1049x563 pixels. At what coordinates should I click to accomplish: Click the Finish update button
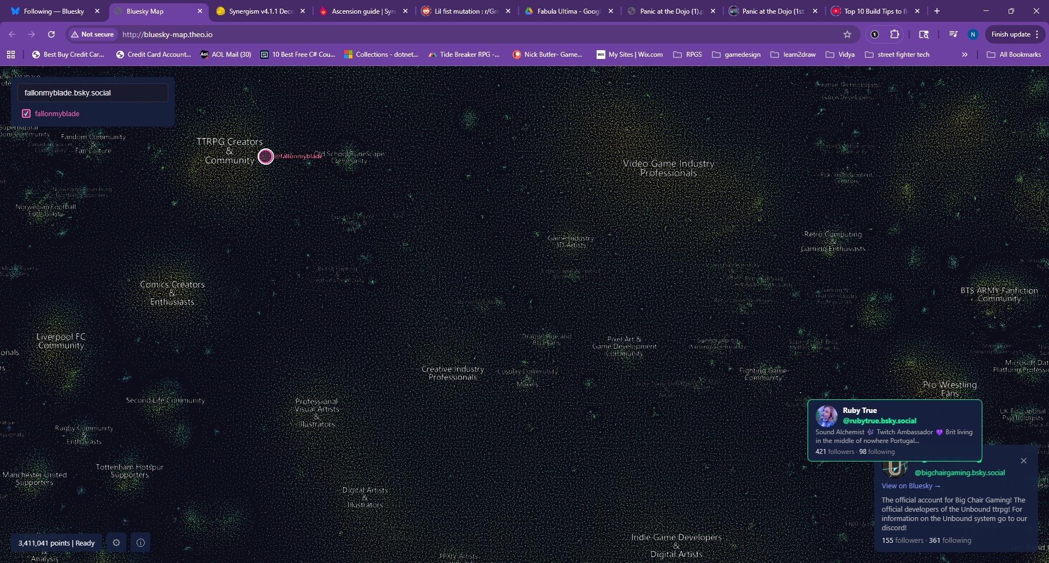pos(1015,34)
